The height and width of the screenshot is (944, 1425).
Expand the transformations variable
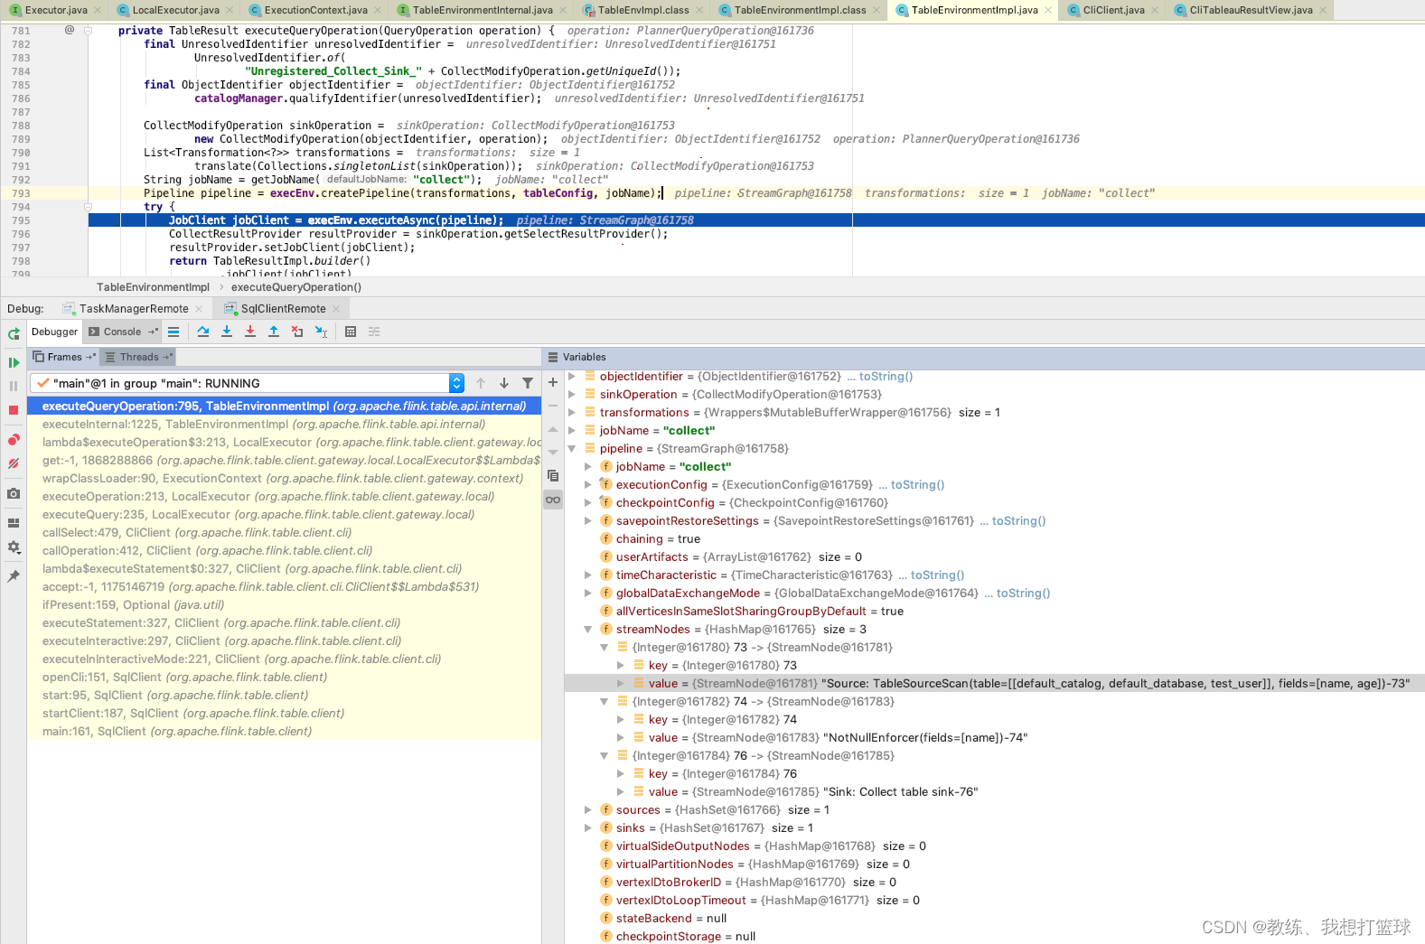[571, 413]
